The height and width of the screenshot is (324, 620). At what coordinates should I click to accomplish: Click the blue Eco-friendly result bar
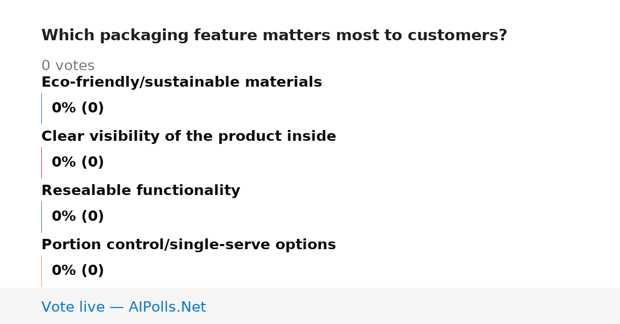pos(41,108)
